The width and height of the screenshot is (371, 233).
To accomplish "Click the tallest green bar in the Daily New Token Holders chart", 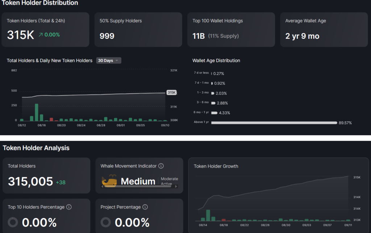I will pyautogui.click(x=37, y=112).
